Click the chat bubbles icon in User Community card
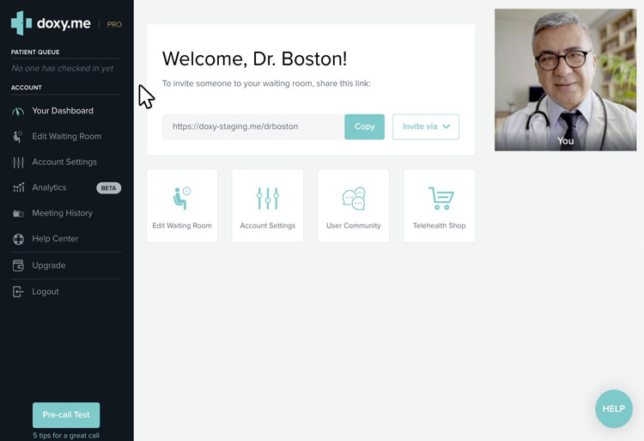Screen dimensions: 644x441 pos(354,199)
